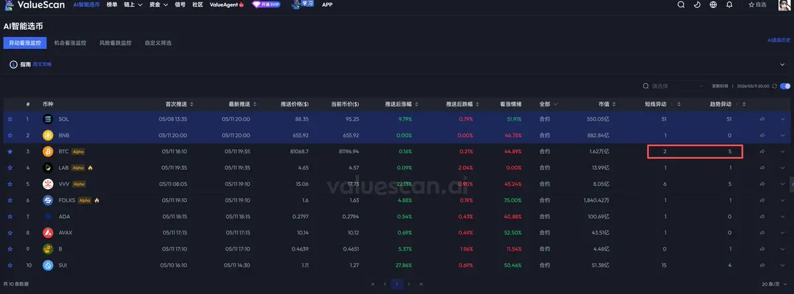This screenshot has width=794, height=294.
Task: Toggle favorite star for LAB
Action: pos(10,168)
